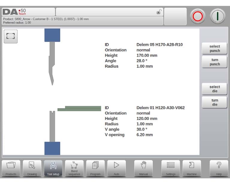Click turn die button
The image size is (230, 184).
click(214, 102)
